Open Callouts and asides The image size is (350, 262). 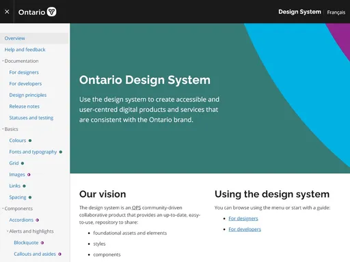tap(35, 254)
